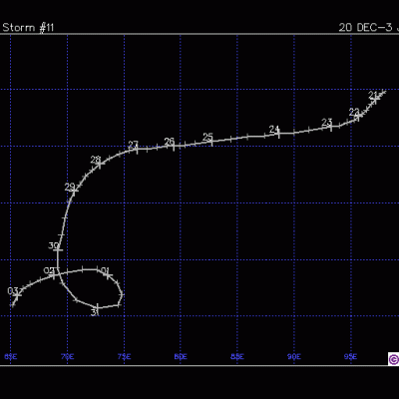The image size is (399, 399).
Task: Select the day 22 track marker
Action: pos(358,116)
